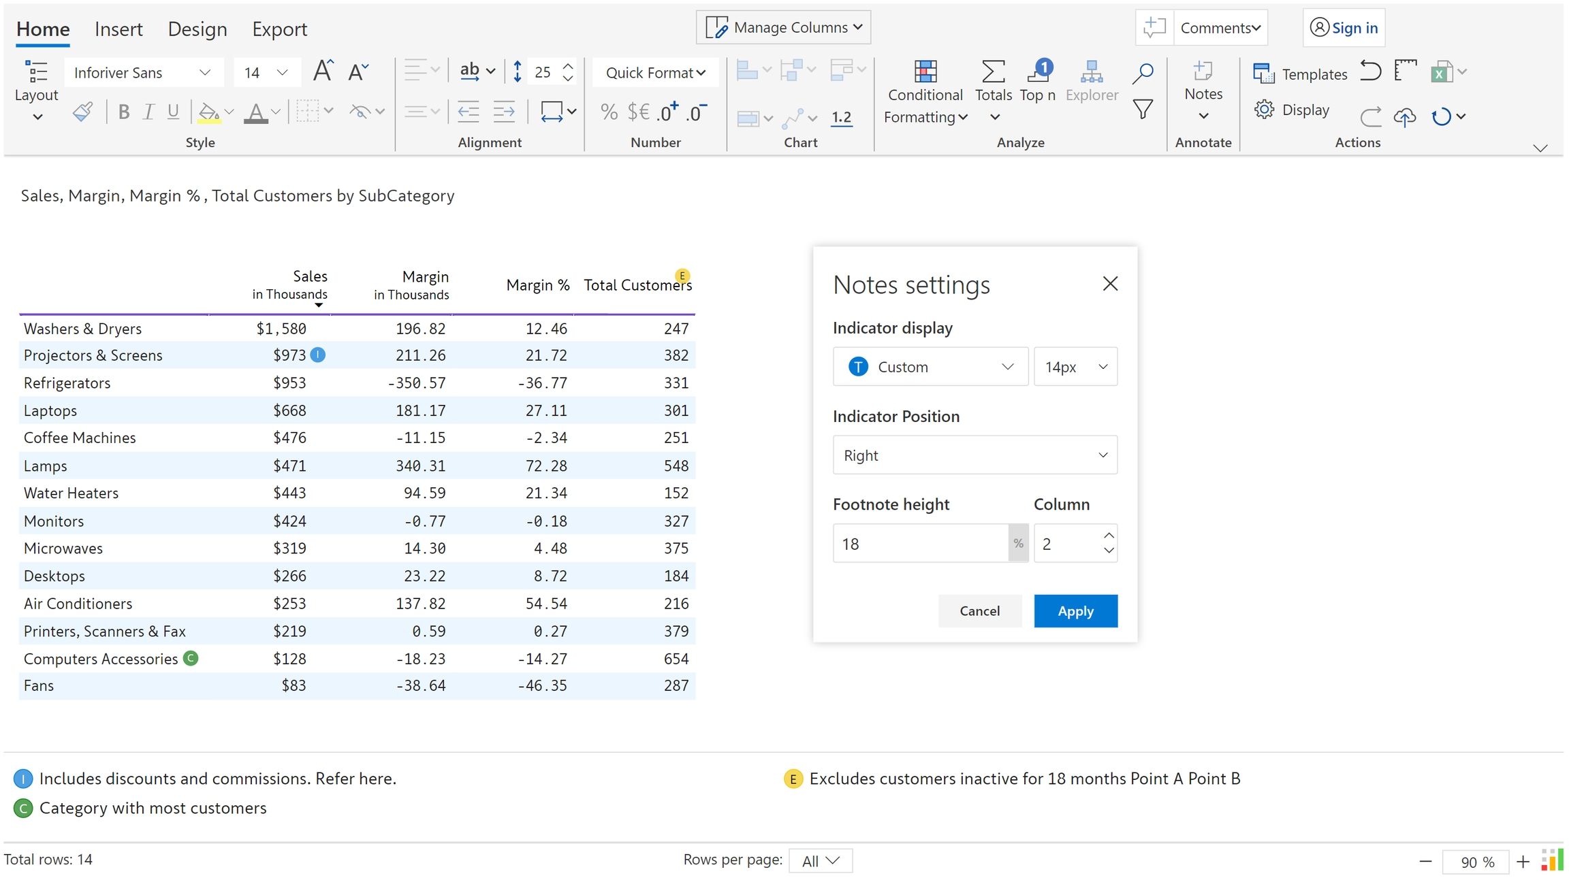This screenshot has width=1569, height=880.
Task: Open Display settings gear icon
Action: [1264, 110]
